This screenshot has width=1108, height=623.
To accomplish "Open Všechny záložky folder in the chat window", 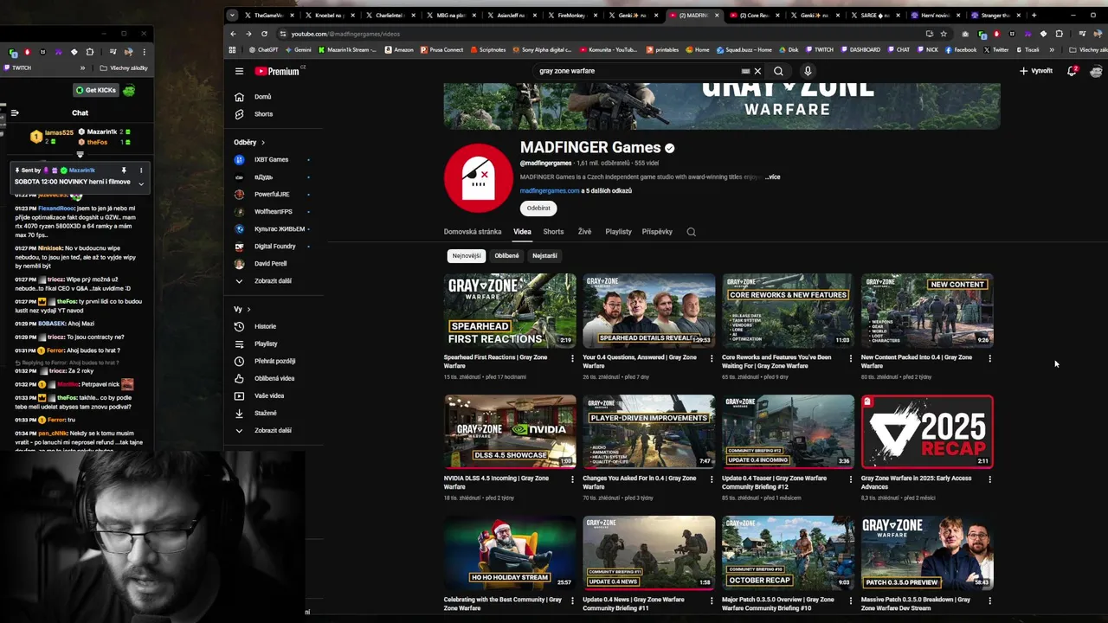I will 124,67.
